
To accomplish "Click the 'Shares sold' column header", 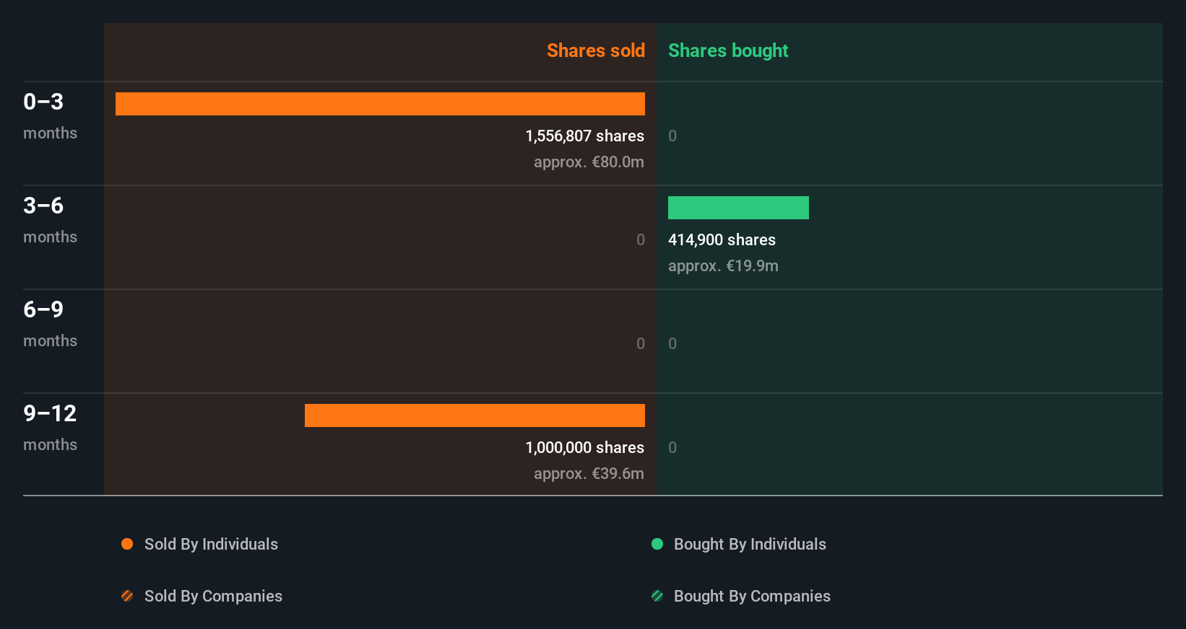I will click(596, 50).
